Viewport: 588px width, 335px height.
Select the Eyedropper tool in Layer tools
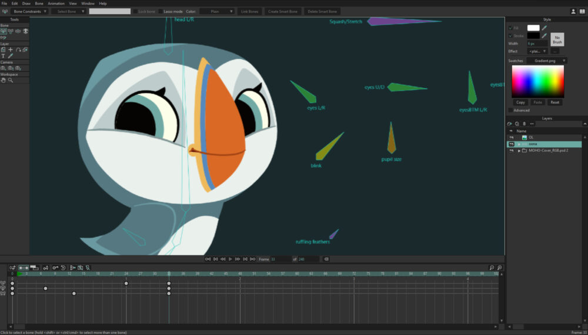click(x=11, y=56)
